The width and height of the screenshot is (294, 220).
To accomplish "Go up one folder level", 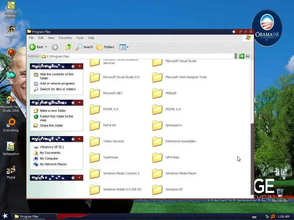I will [68, 47].
